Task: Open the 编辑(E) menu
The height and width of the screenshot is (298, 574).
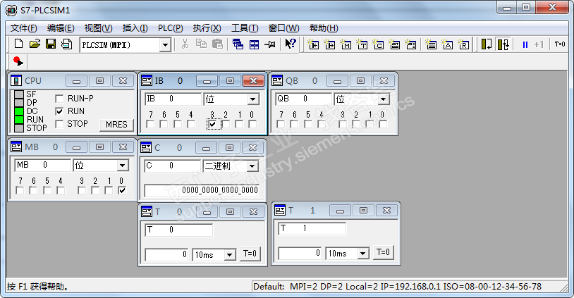Action: click(x=61, y=28)
